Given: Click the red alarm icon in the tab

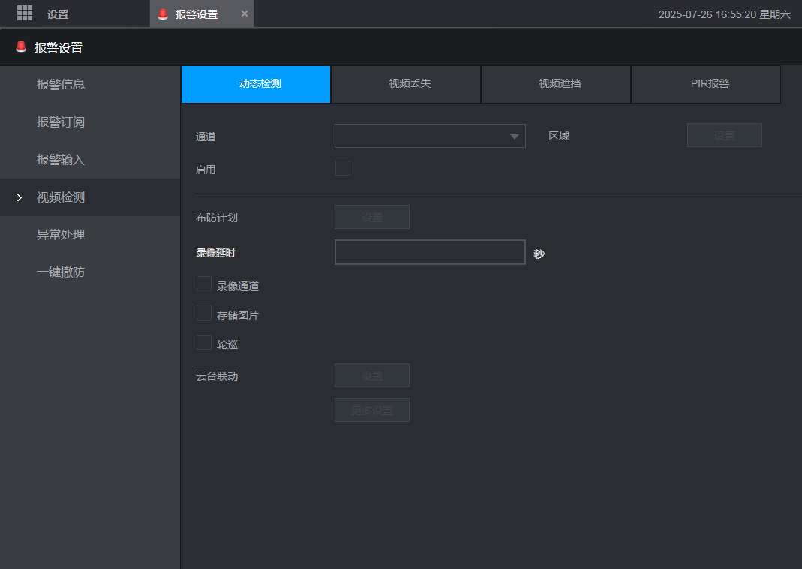Looking at the screenshot, I should coord(163,14).
